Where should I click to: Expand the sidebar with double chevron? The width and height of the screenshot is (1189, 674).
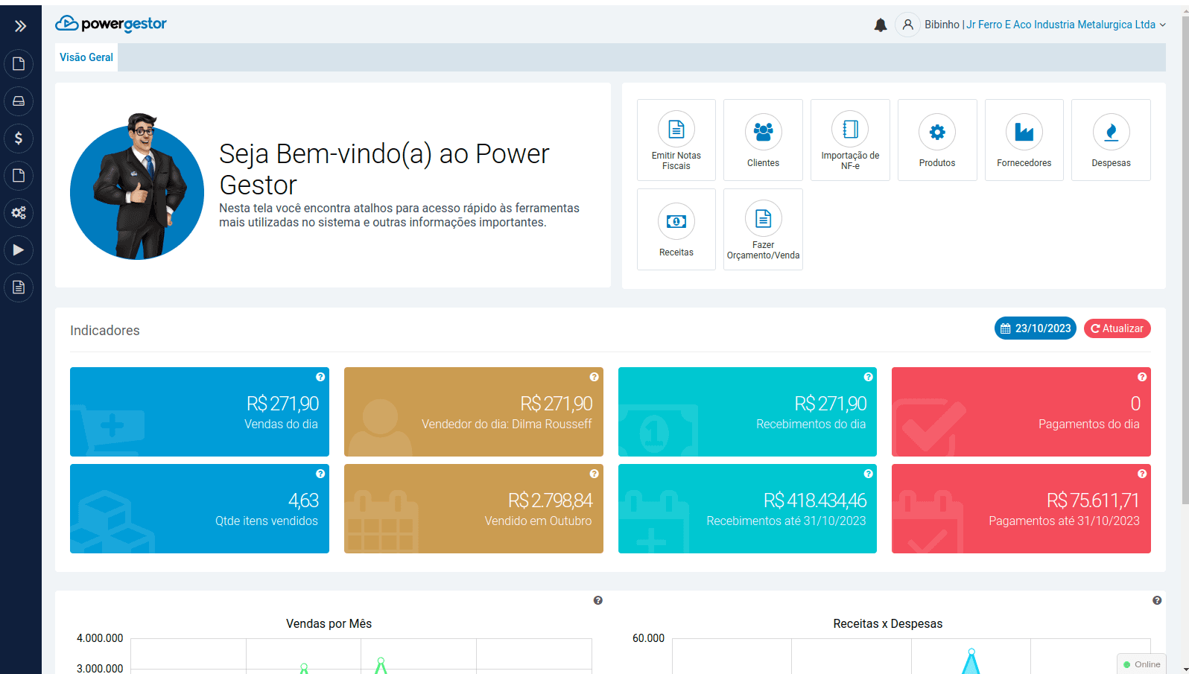(x=20, y=26)
